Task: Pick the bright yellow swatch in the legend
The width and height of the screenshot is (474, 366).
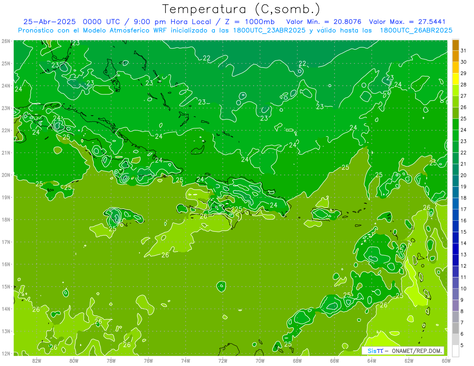Action: click(x=455, y=79)
